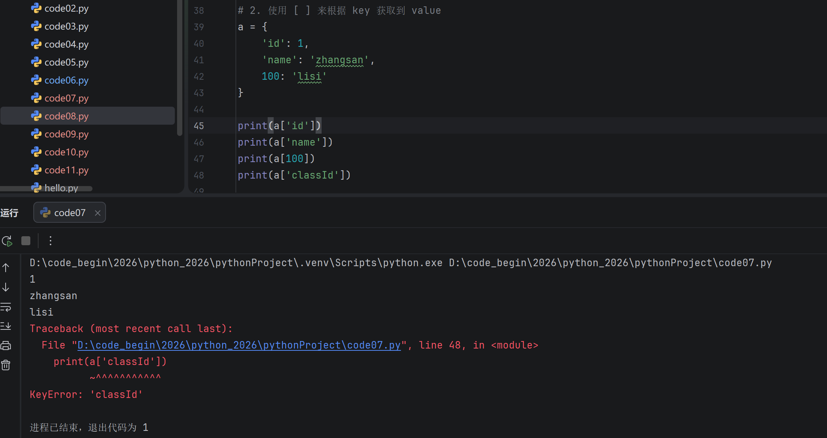
Task: Open code11.py in project tree
Action: (x=66, y=170)
